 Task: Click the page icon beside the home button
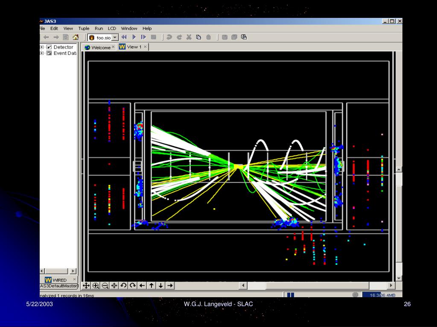click(66, 37)
